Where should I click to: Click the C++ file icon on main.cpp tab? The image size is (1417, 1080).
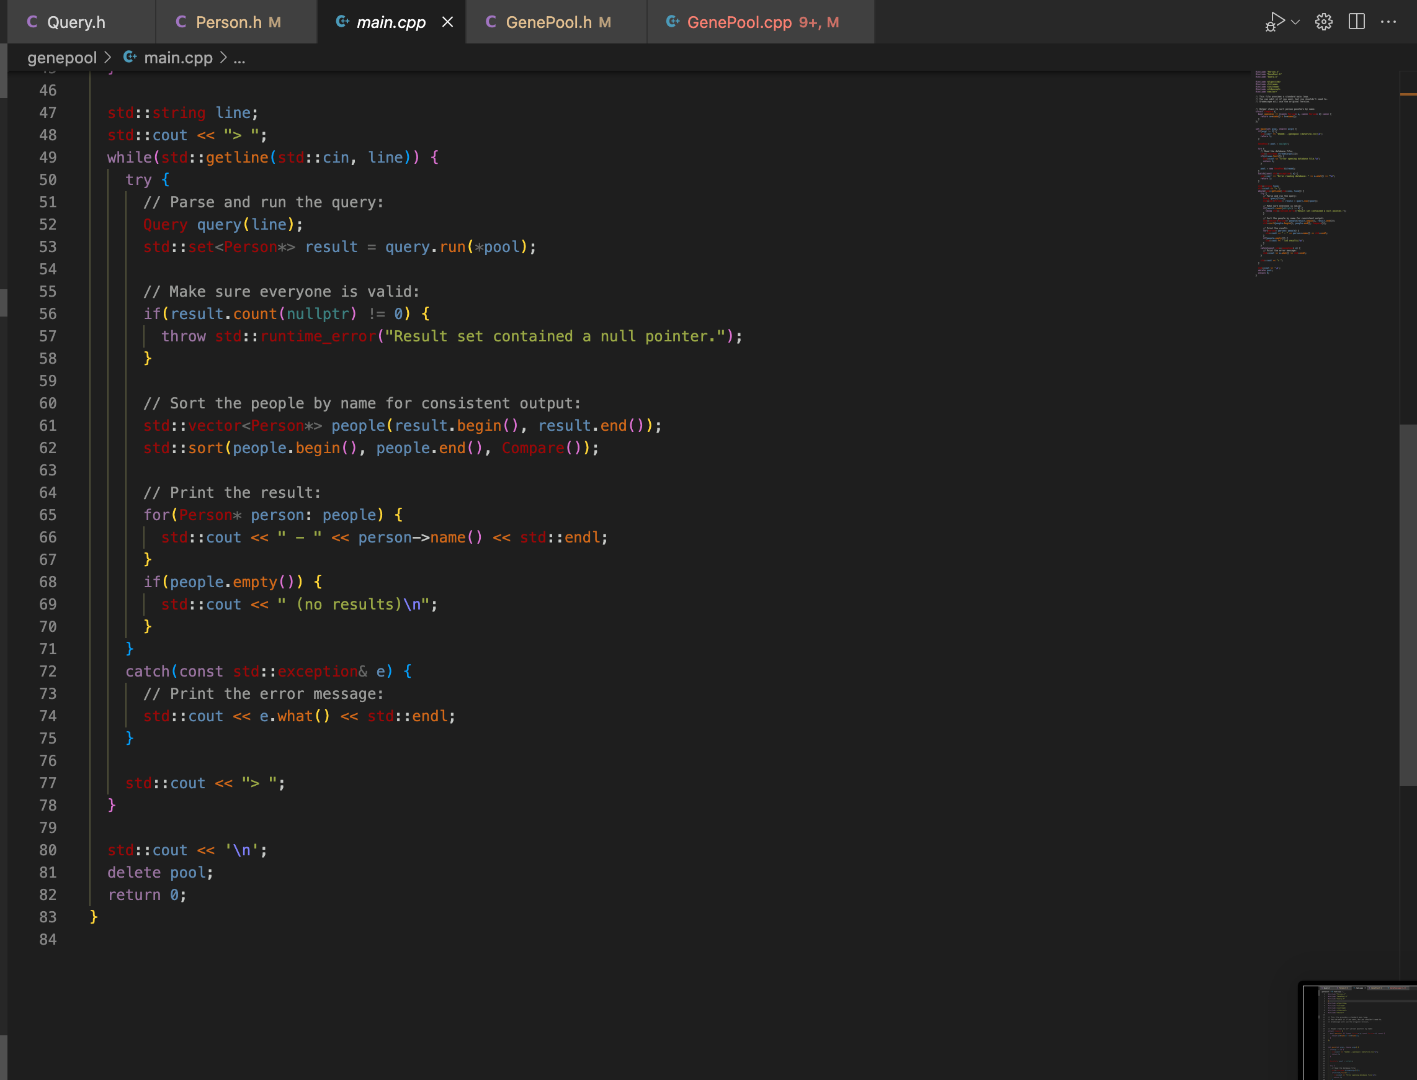tap(342, 21)
